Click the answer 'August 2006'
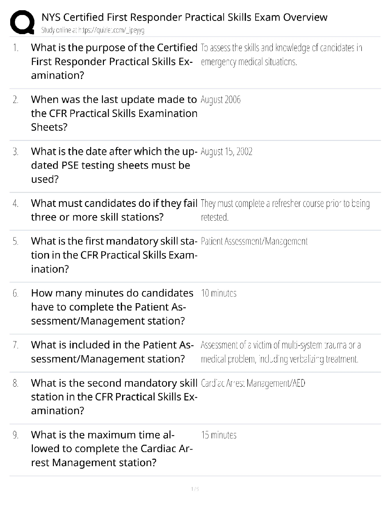 coord(220,100)
